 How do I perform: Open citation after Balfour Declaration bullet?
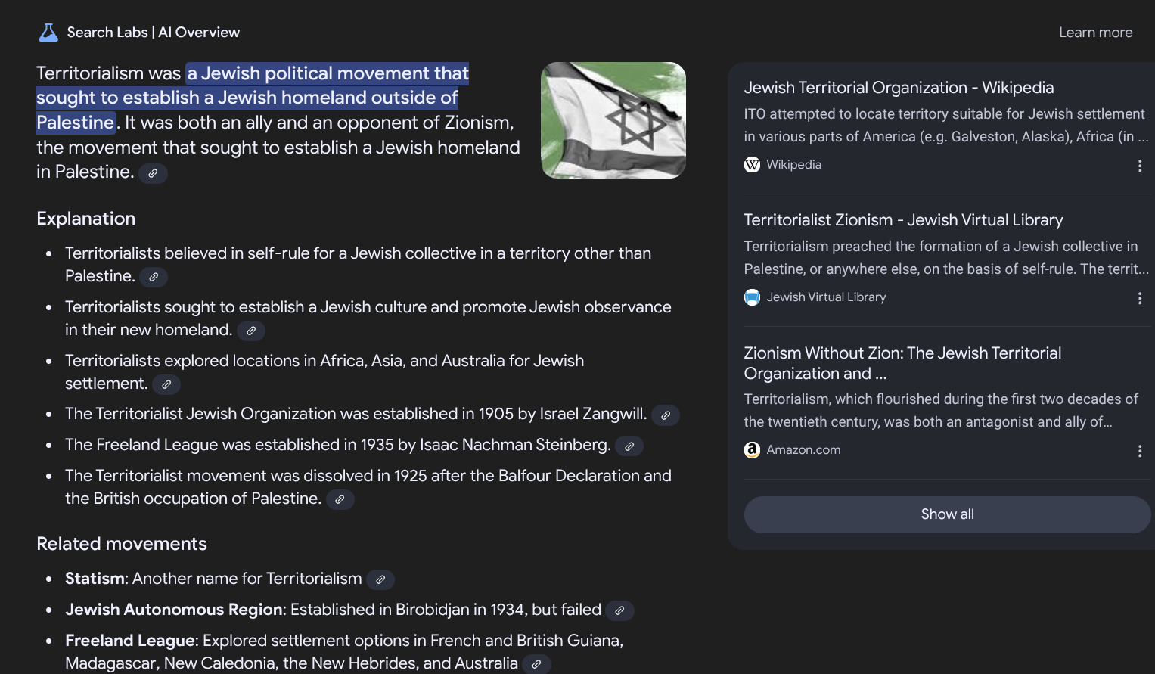pos(340,499)
